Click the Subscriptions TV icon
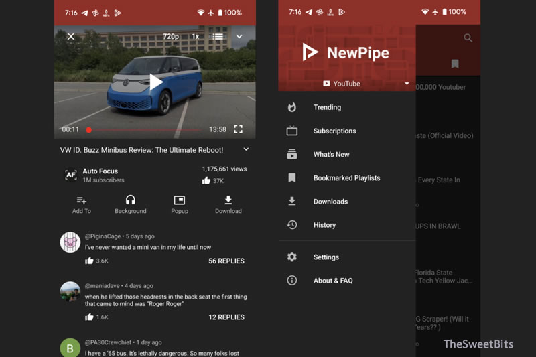 (292, 131)
